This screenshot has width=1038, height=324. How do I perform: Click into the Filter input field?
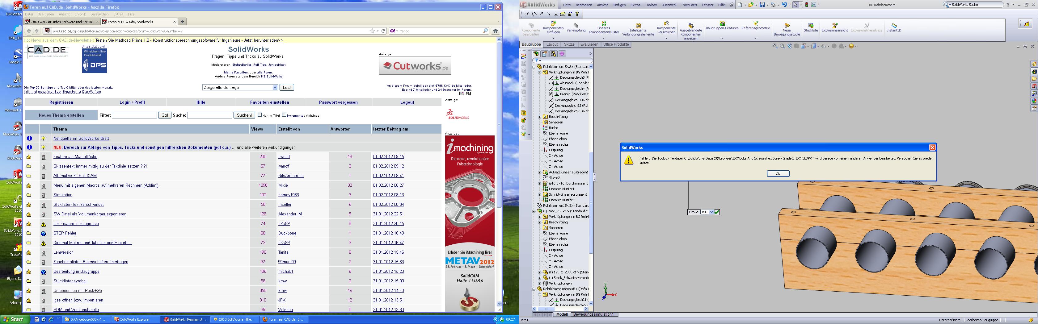coord(134,115)
